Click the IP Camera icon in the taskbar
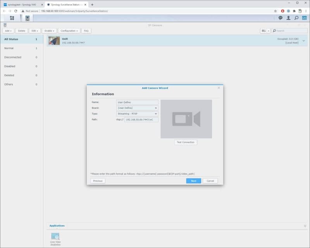The width and height of the screenshot is (310, 248). coord(27,17)
